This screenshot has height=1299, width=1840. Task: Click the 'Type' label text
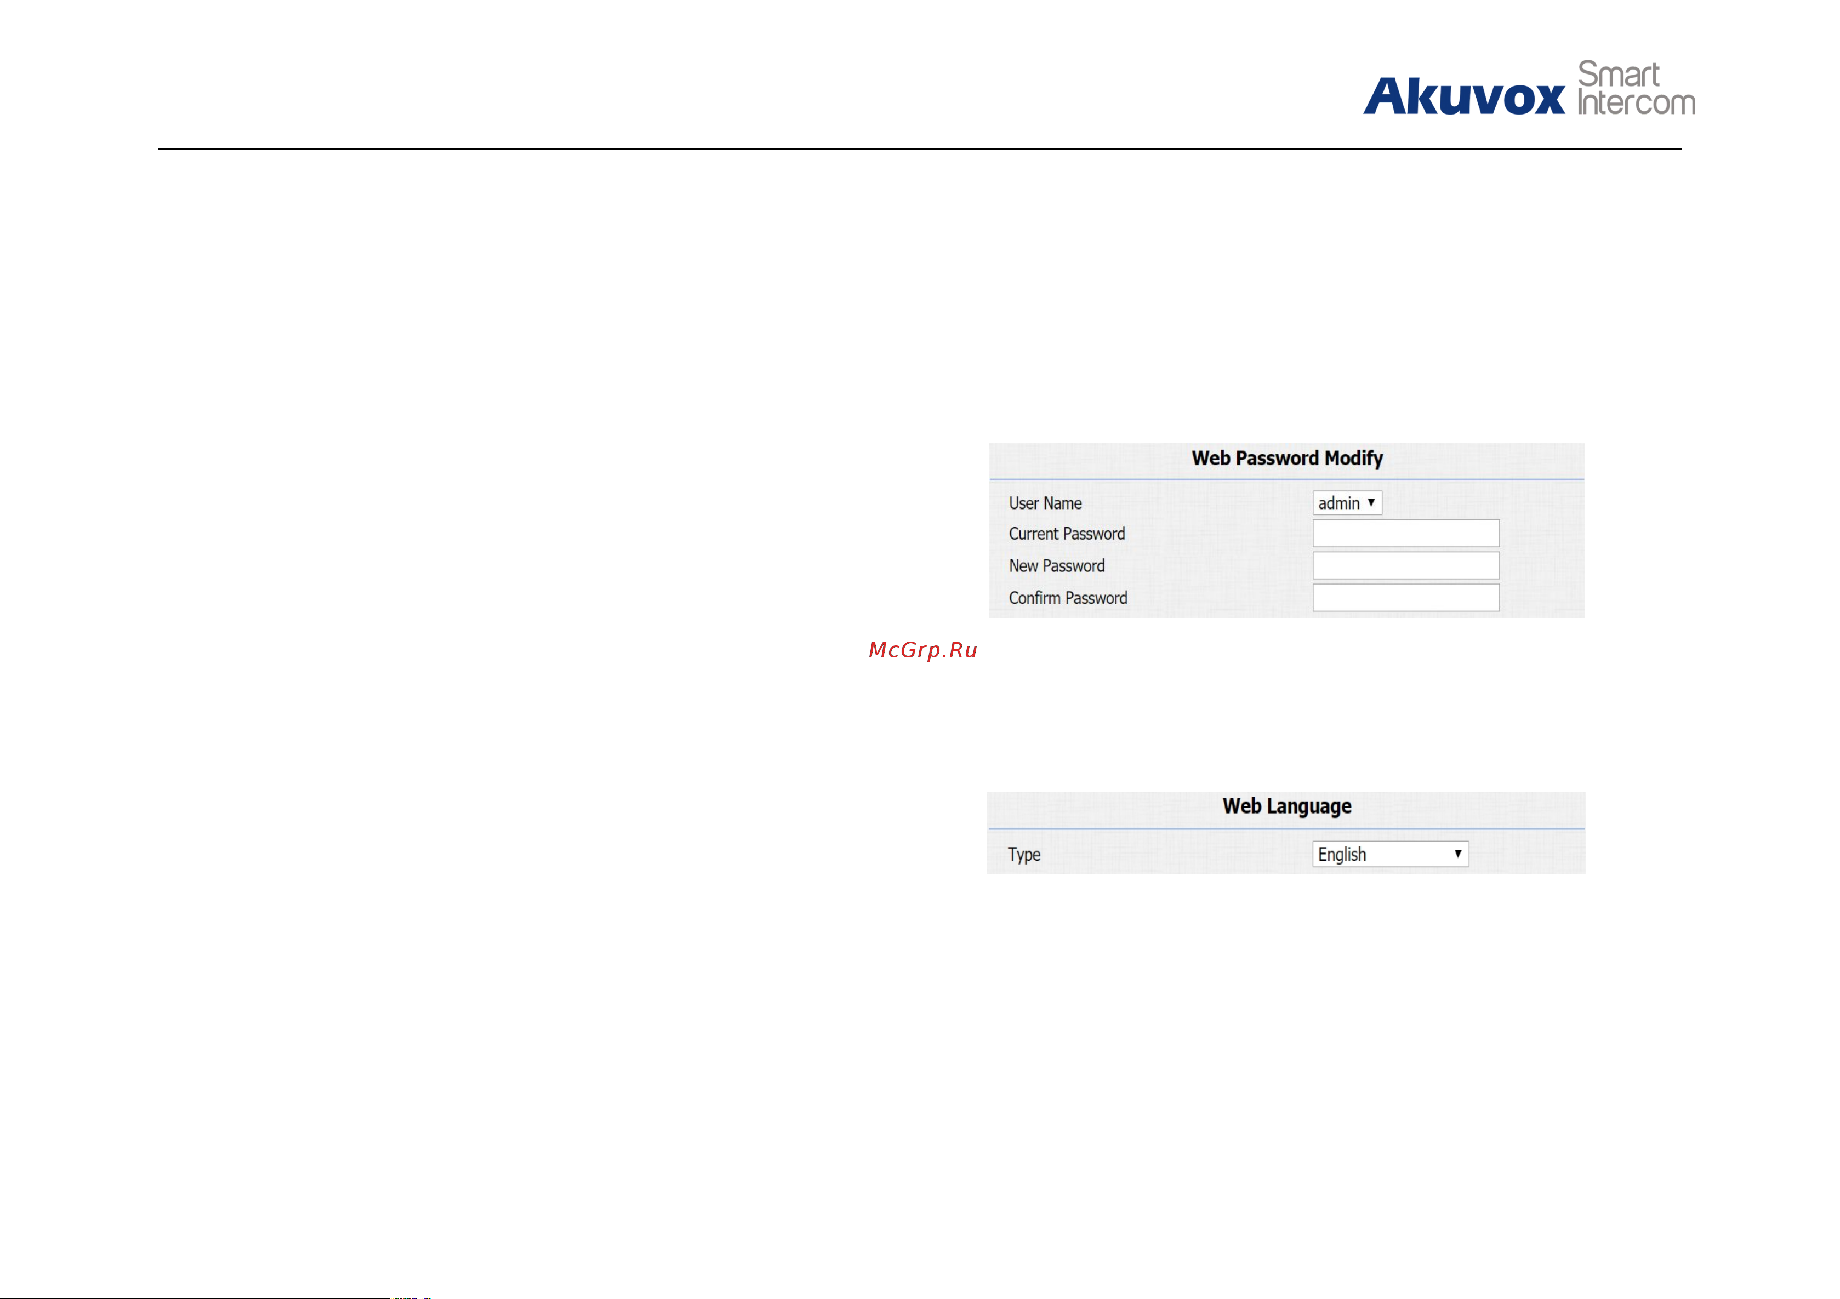coord(1024,855)
